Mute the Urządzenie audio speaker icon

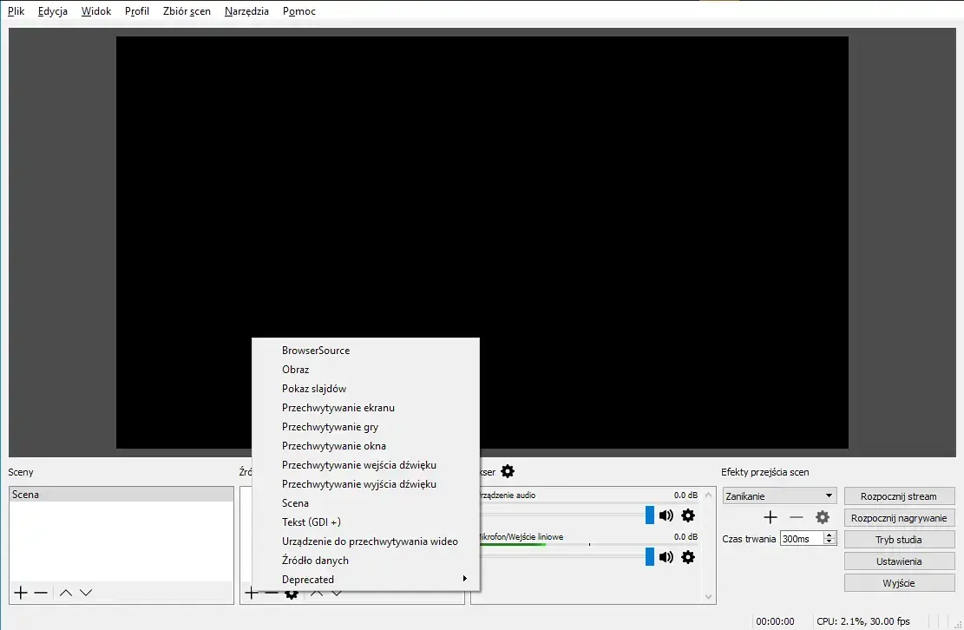pos(666,515)
